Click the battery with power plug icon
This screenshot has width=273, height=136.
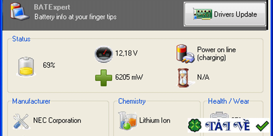(185, 54)
